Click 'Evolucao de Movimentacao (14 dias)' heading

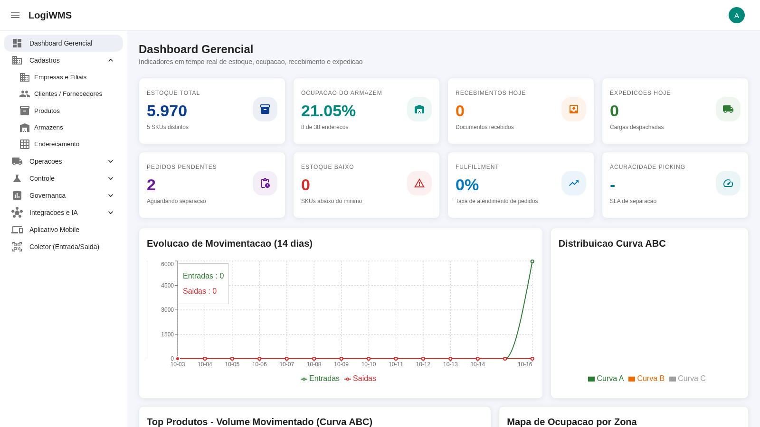tap(229, 243)
